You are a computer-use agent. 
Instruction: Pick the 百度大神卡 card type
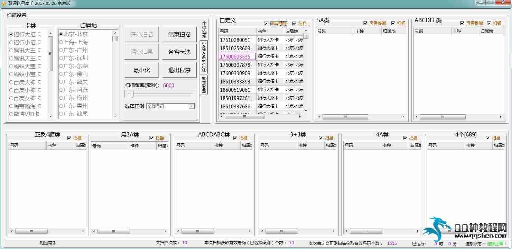click(25, 82)
